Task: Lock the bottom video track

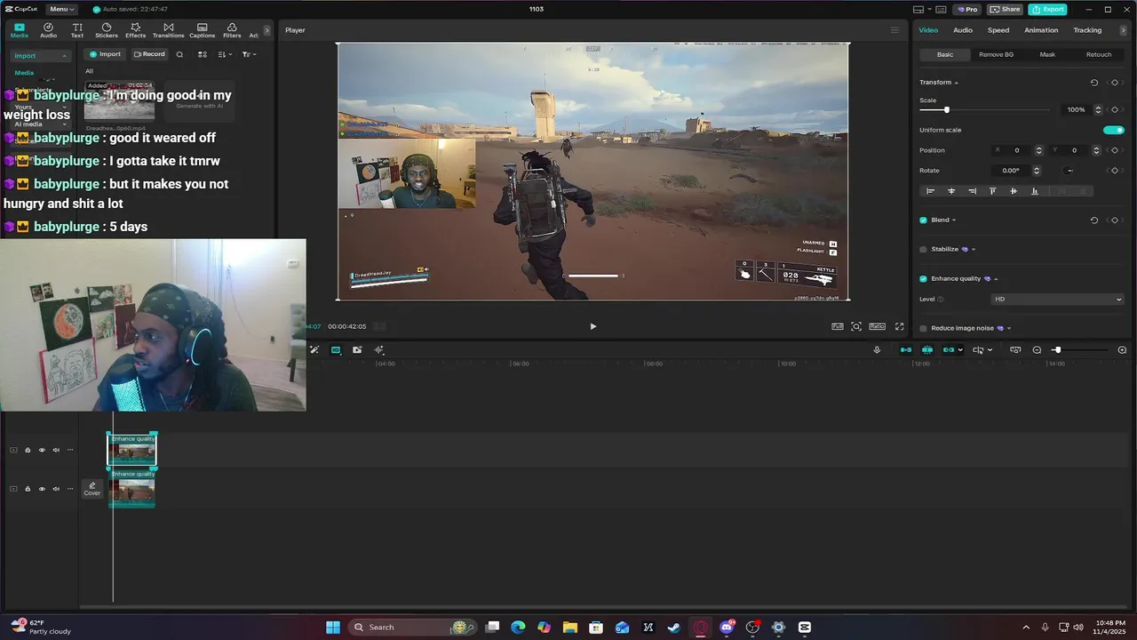Action: click(28, 489)
